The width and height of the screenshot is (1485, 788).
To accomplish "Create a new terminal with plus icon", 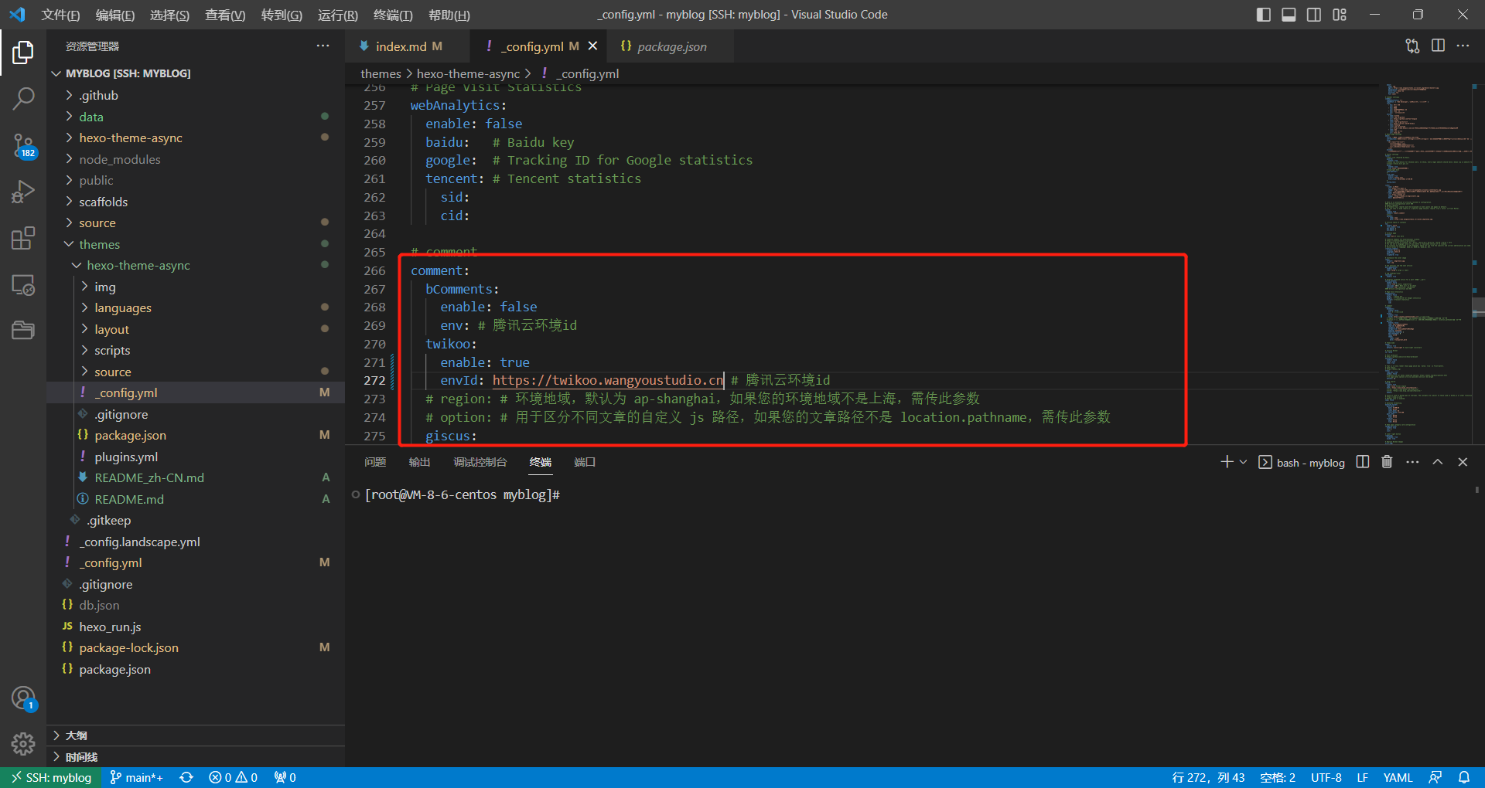I will click(1227, 462).
